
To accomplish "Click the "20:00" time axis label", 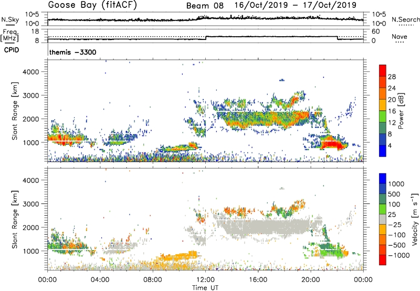I will (310, 279).
